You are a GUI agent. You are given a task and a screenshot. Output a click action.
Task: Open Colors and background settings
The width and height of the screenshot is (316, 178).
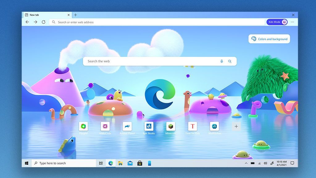[x=269, y=39]
